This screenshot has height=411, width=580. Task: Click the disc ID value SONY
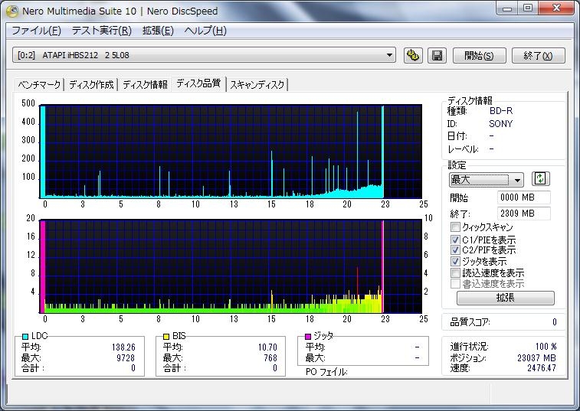coord(501,123)
